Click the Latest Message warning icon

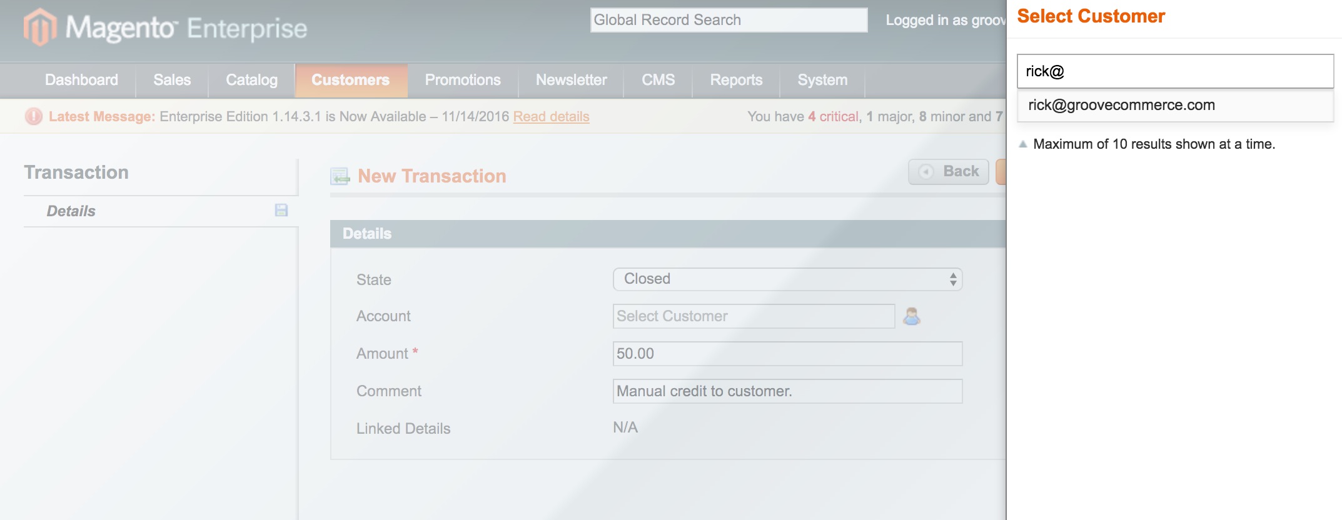pyautogui.click(x=33, y=116)
